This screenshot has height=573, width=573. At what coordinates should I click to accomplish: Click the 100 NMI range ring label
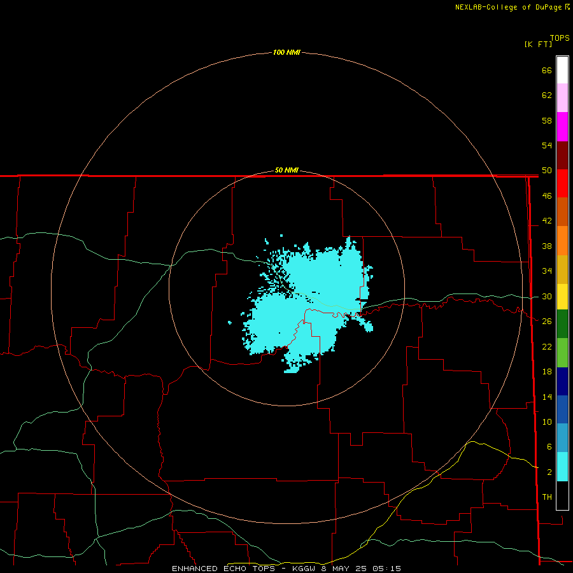tap(286, 52)
